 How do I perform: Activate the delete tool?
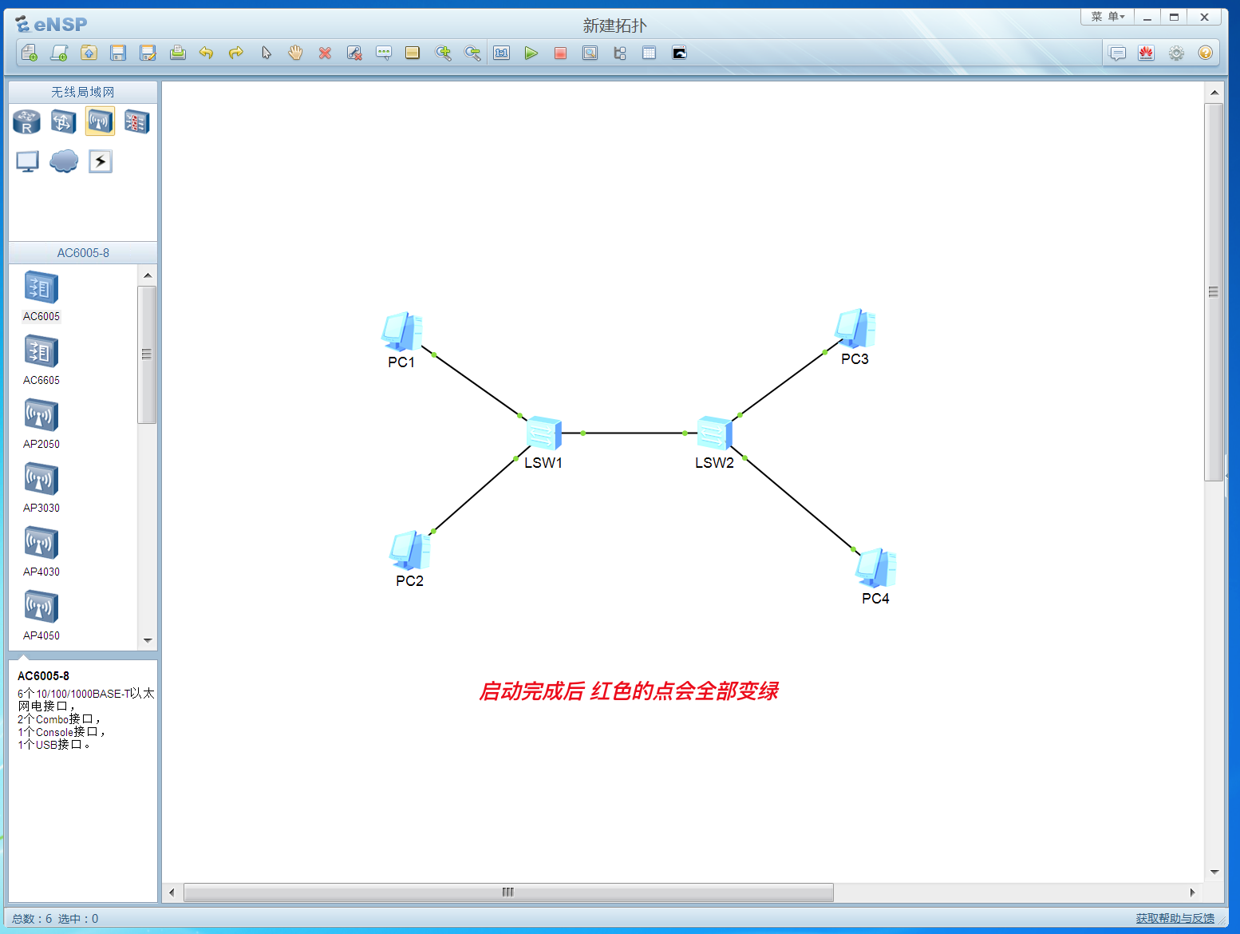click(x=325, y=53)
